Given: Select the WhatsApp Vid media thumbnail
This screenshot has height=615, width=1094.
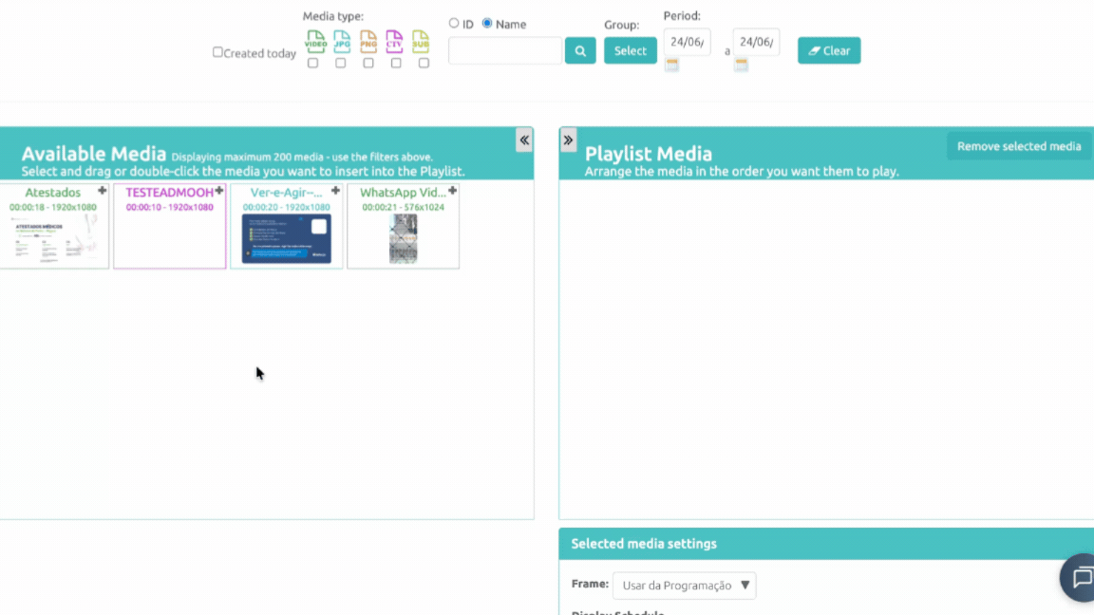Looking at the screenshot, I should (x=404, y=238).
